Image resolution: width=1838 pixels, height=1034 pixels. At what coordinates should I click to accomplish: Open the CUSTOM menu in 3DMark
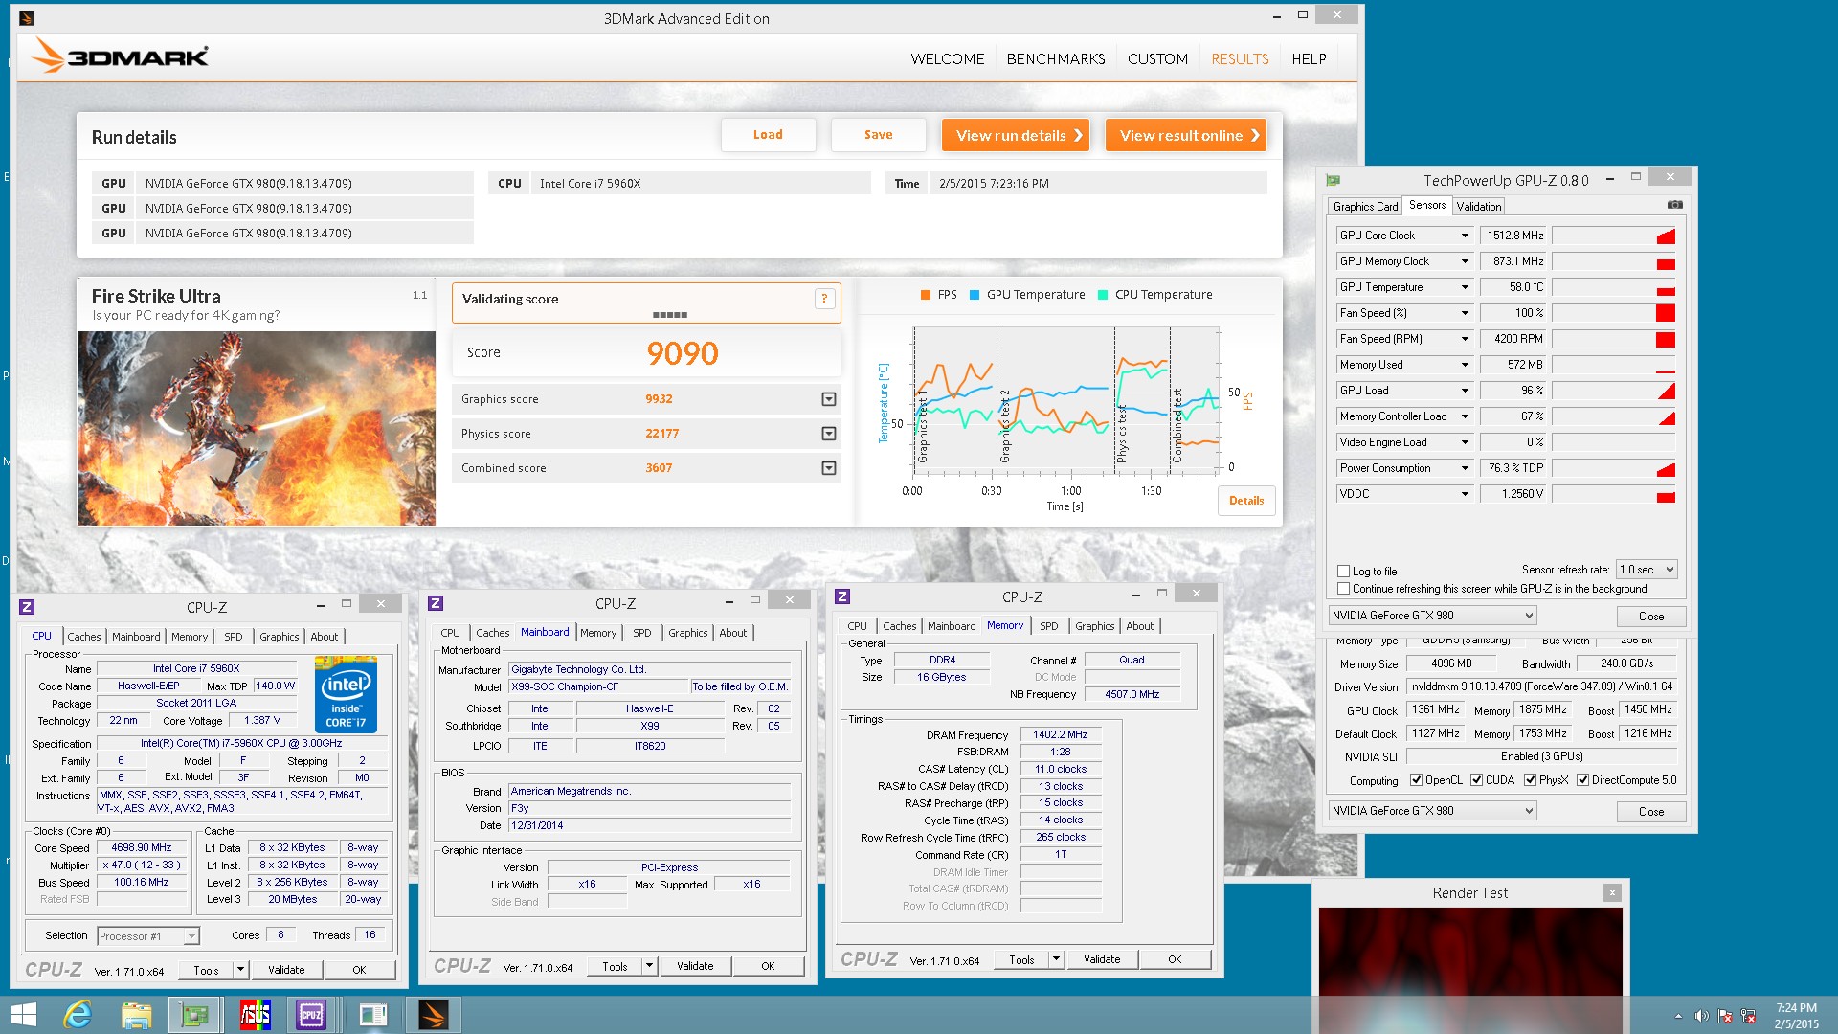point(1157,58)
